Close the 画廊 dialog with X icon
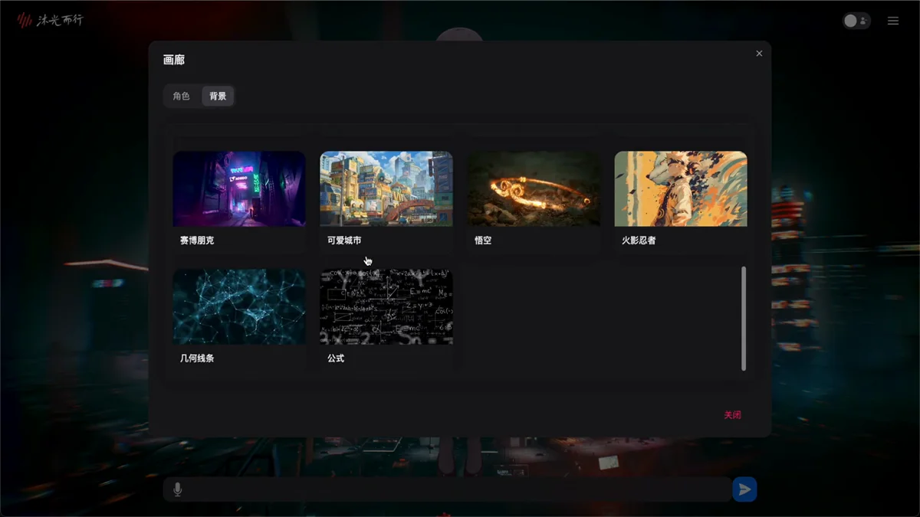This screenshot has height=517, width=920. tap(759, 54)
